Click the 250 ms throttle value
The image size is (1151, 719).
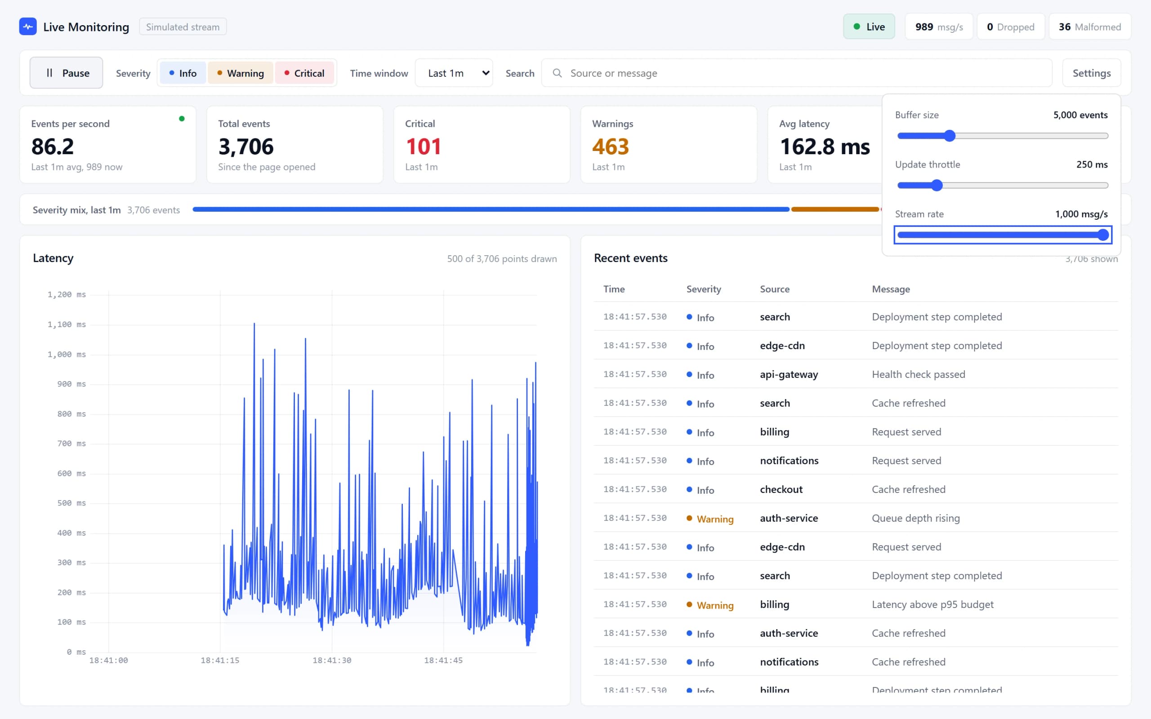coord(1092,164)
